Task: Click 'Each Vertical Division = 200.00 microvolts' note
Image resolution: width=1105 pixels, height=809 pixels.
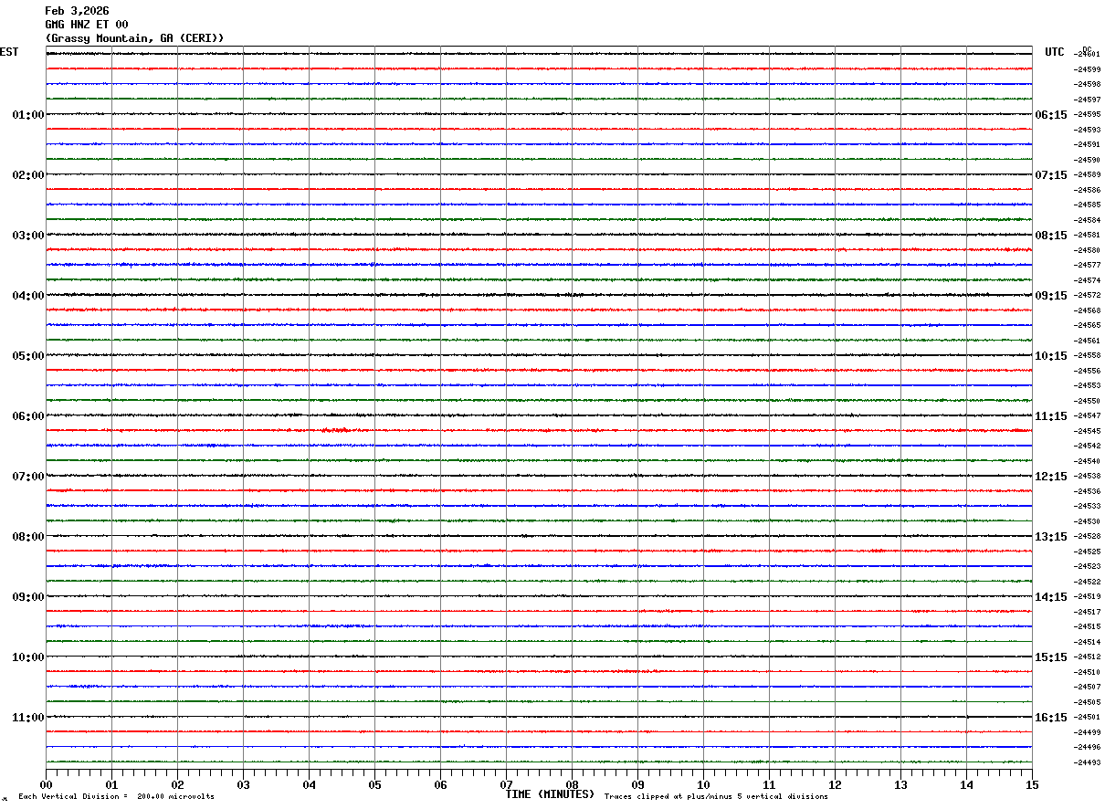Action: pyautogui.click(x=116, y=796)
